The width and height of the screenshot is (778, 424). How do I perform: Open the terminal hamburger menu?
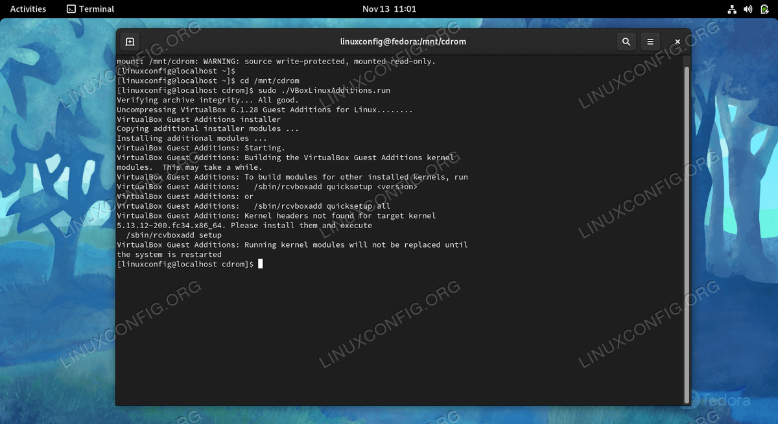point(650,41)
